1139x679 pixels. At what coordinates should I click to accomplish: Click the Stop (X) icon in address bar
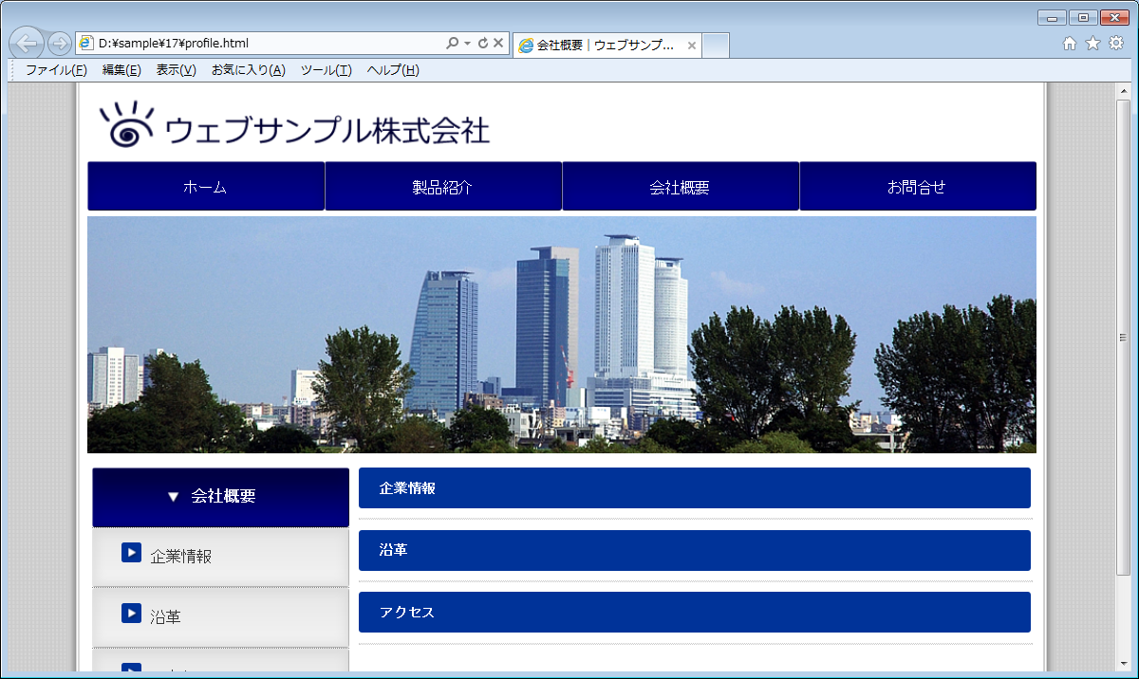click(x=498, y=44)
